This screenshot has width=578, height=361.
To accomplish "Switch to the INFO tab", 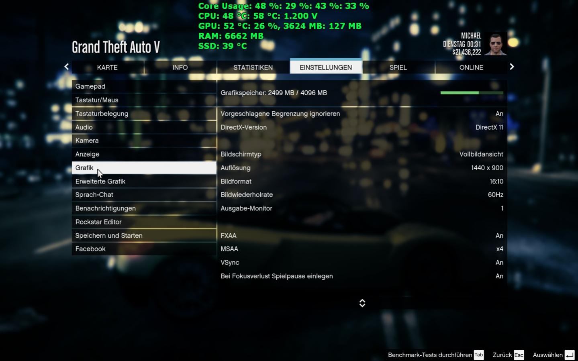I will coord(180,67).
